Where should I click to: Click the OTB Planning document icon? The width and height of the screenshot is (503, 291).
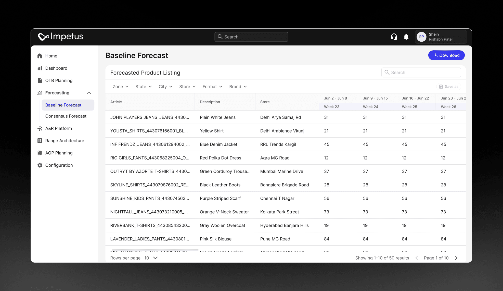(x=40, y=80)
